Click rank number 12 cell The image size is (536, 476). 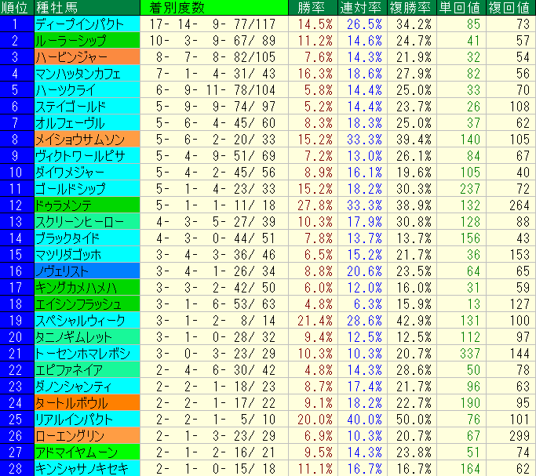tap(16, 205)
